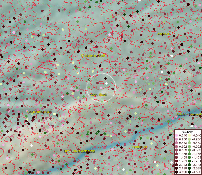The width and height of the screenshot is (202, 175).
Task: Click the -2.143 dark green legend swatch
Action: click(190, 165)
